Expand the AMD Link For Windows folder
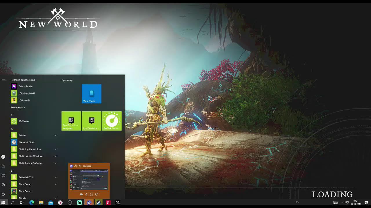The width and height of the screenshot is (371, 208). 56,156
